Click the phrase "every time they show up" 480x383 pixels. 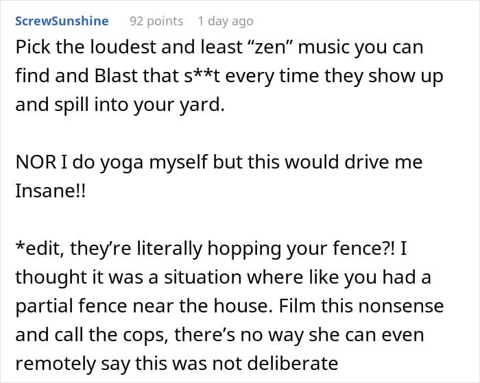(x=335, y=76)
